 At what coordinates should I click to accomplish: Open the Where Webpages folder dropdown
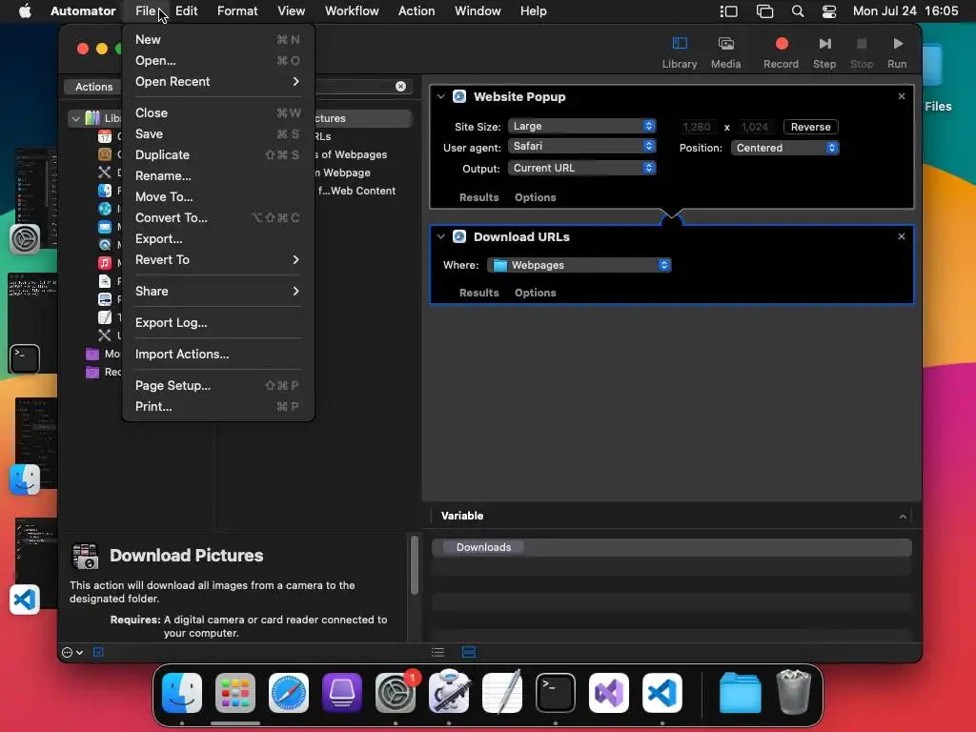[579, 265]
